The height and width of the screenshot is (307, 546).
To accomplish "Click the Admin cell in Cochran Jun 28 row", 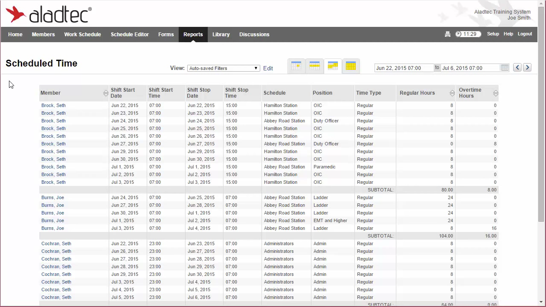I will 320,266.
